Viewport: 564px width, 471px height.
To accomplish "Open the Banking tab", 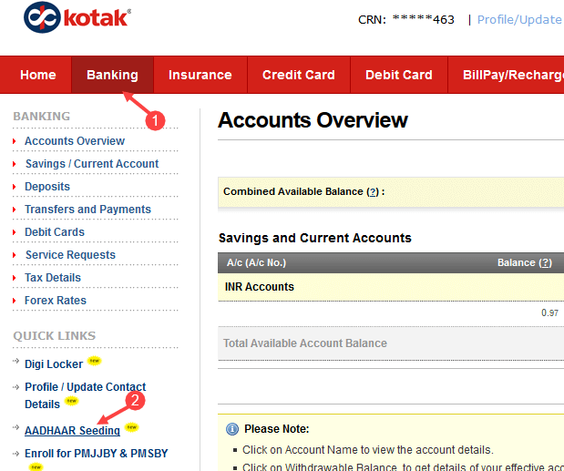I will [112, 75].
